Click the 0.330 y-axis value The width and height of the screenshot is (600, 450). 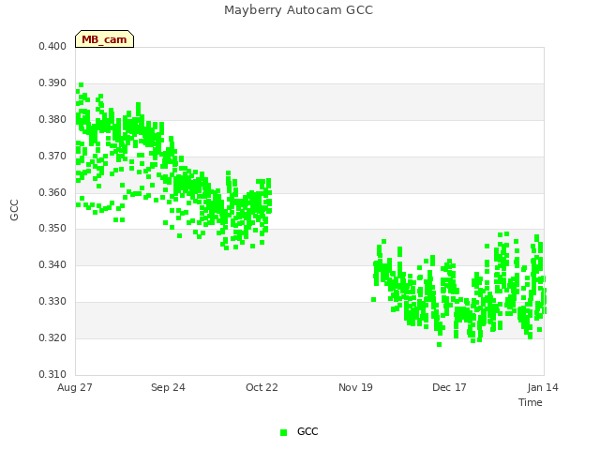coord(52,302)
